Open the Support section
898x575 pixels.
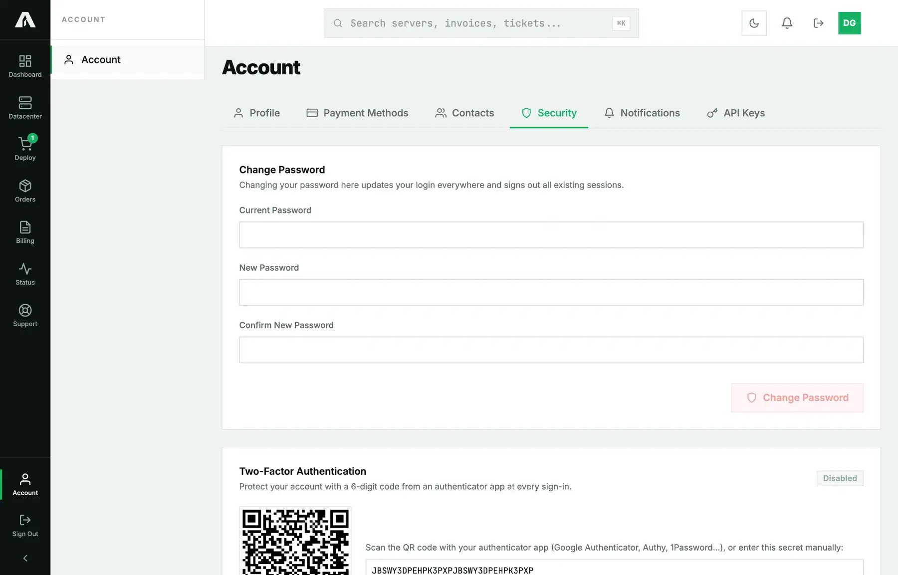click(25, 316)
